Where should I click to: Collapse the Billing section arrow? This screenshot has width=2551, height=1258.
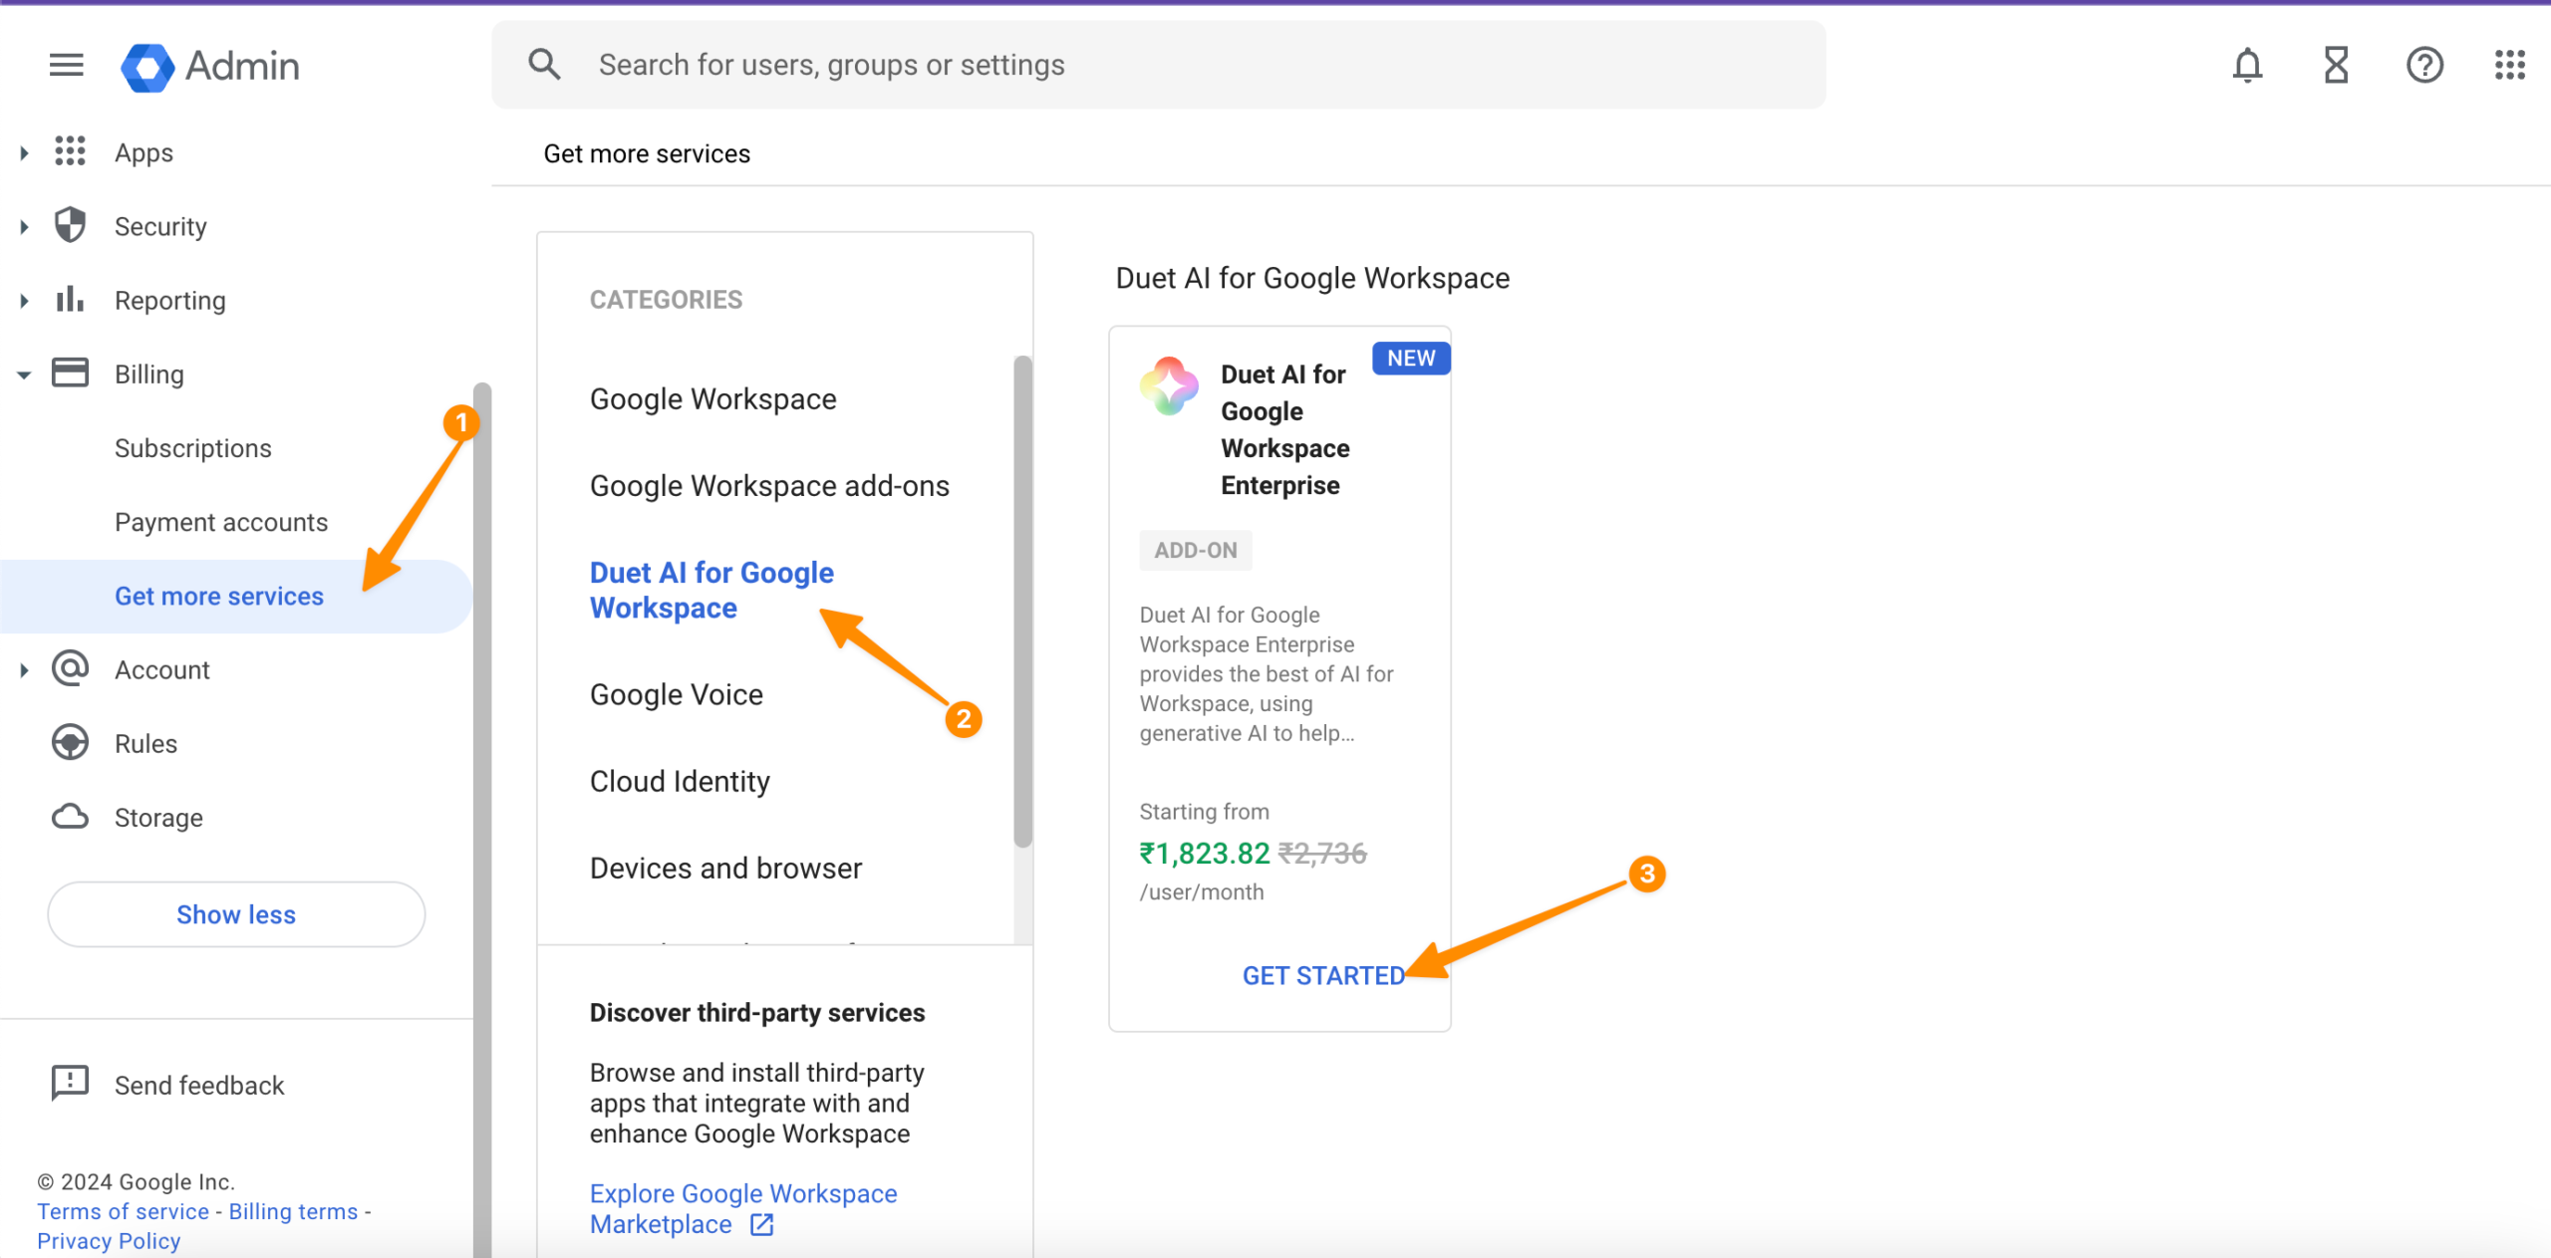click(x=24, y=376)
